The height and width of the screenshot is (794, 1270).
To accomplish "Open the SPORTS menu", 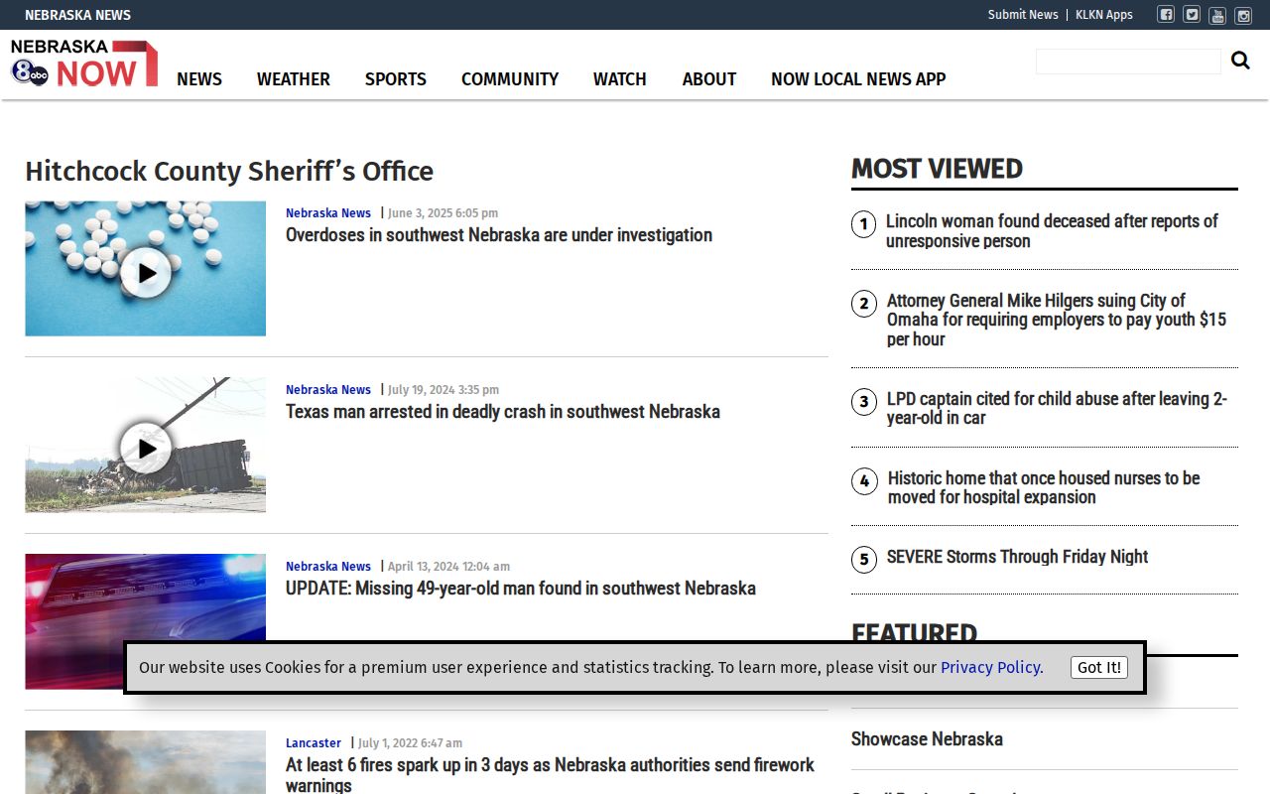I will [396, 79].
